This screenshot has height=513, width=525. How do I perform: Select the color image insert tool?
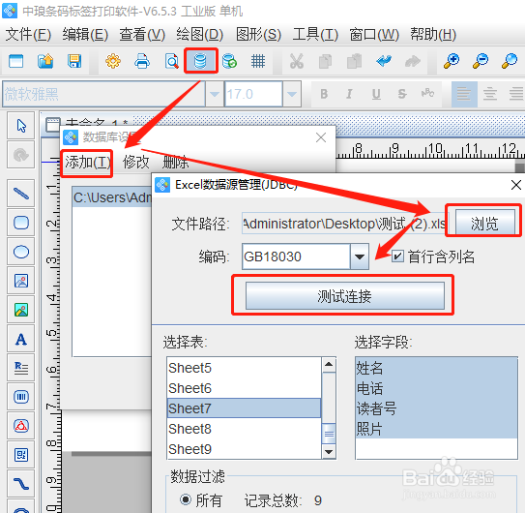point(21,310)
